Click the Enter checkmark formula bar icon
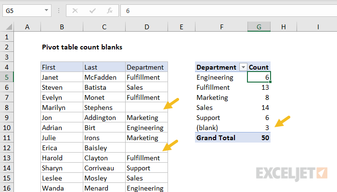 92,11
